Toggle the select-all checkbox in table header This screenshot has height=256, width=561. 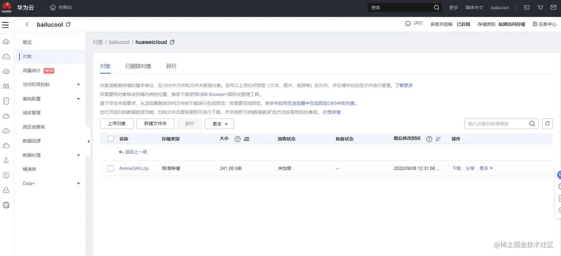tap(111, 139)
